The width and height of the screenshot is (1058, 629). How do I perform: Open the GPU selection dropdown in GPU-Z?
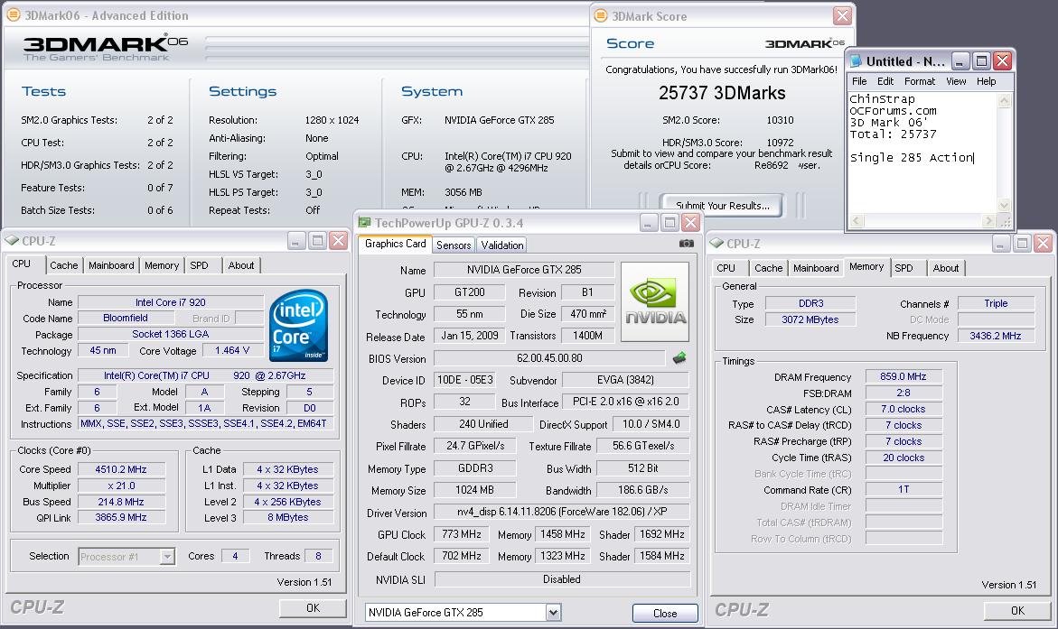coord(553,612)
